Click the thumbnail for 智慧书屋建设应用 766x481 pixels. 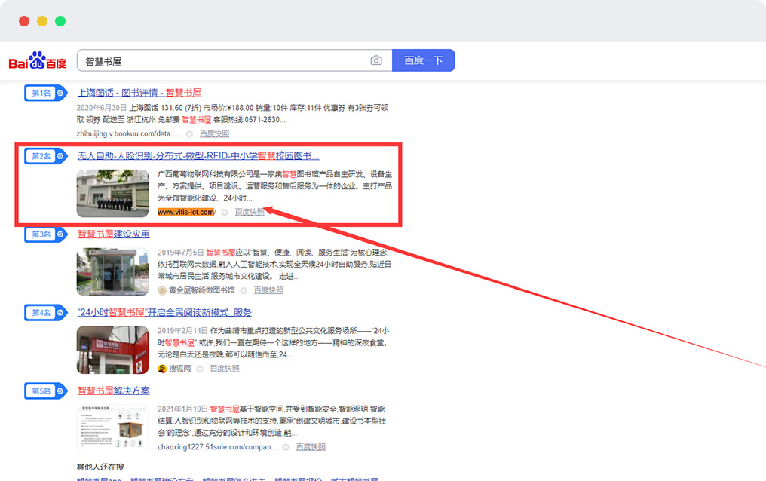(x=113, y=271)
